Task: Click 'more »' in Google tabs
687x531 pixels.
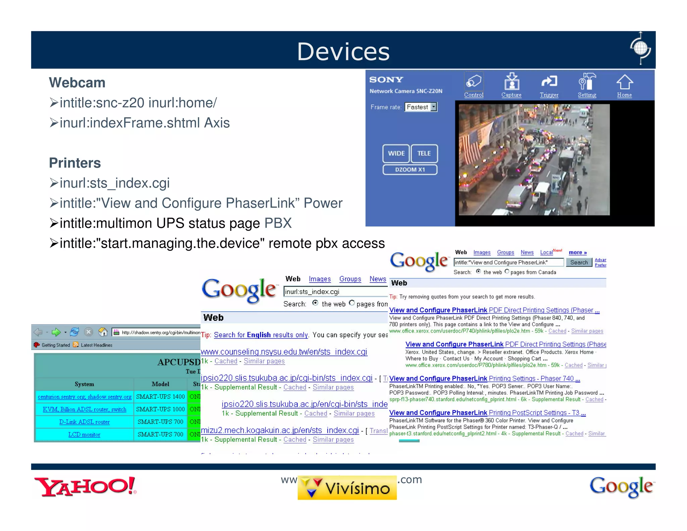Action: [578, 252]
